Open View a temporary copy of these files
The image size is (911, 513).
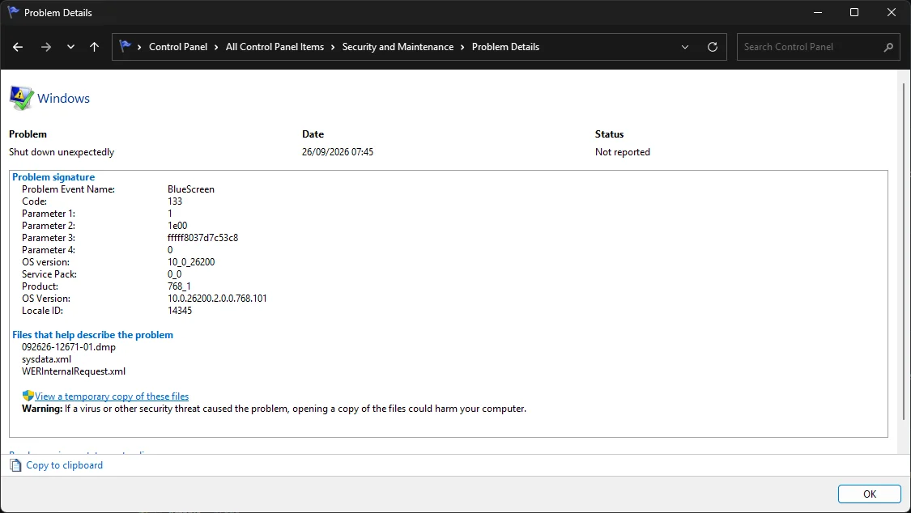pyautogui.click(x=112, y=396)
